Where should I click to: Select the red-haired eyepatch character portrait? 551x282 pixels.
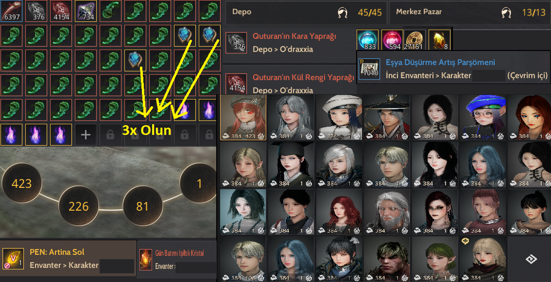(x=243, y=117)
